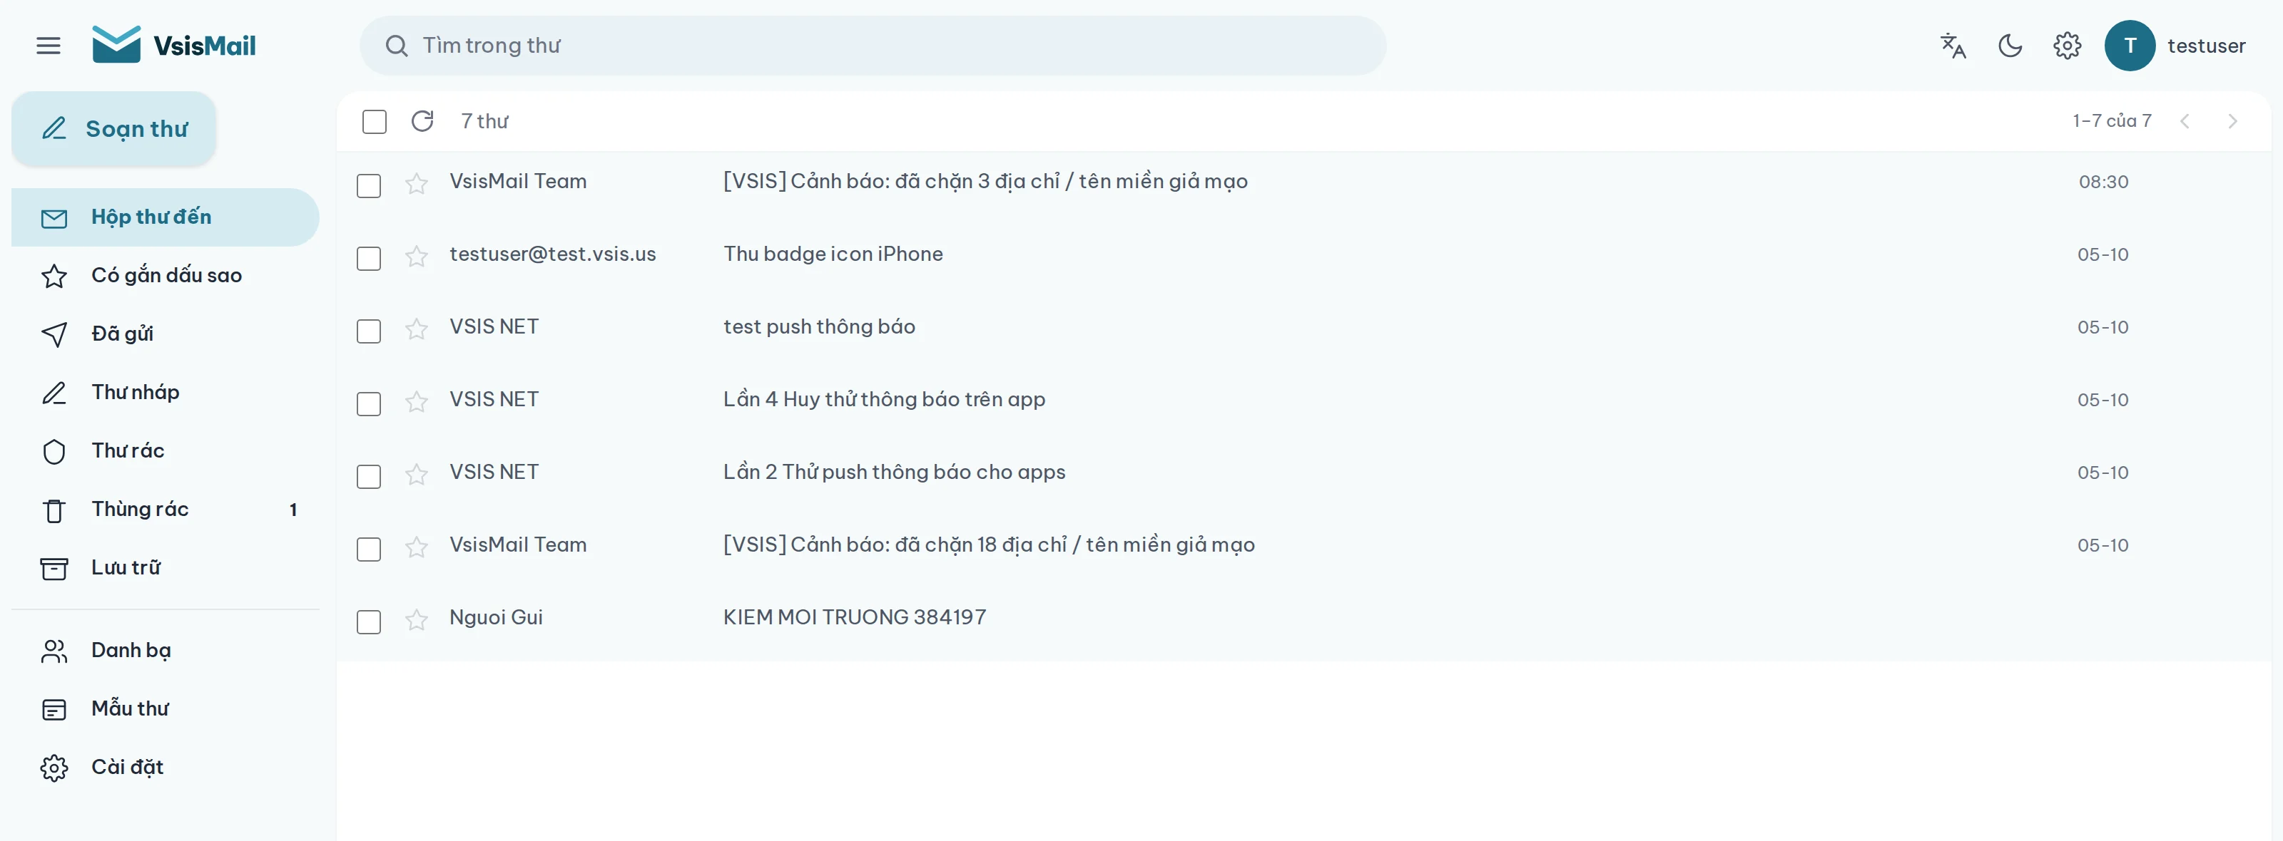Go to previous page of mails

coord(2185,121)
